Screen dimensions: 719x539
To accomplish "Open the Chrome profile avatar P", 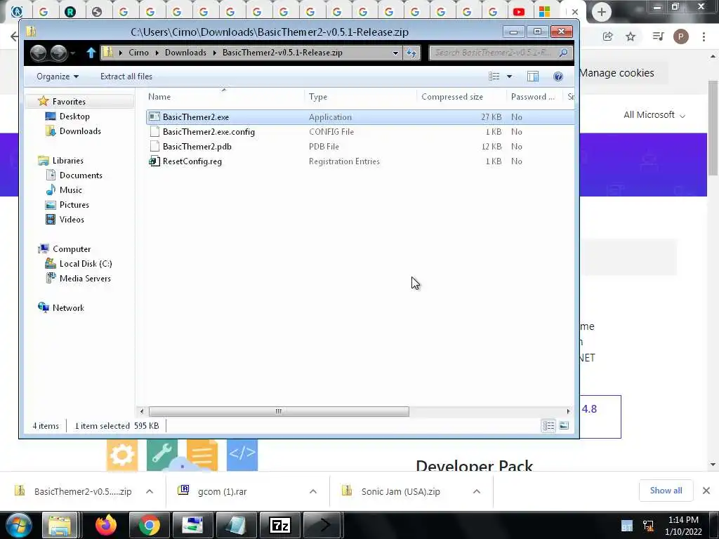I will pos(680,36).
